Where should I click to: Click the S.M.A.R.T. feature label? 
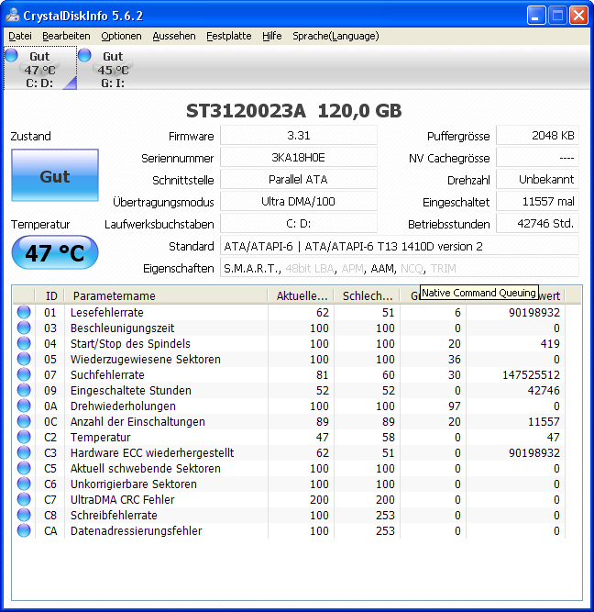pos(251,269)
